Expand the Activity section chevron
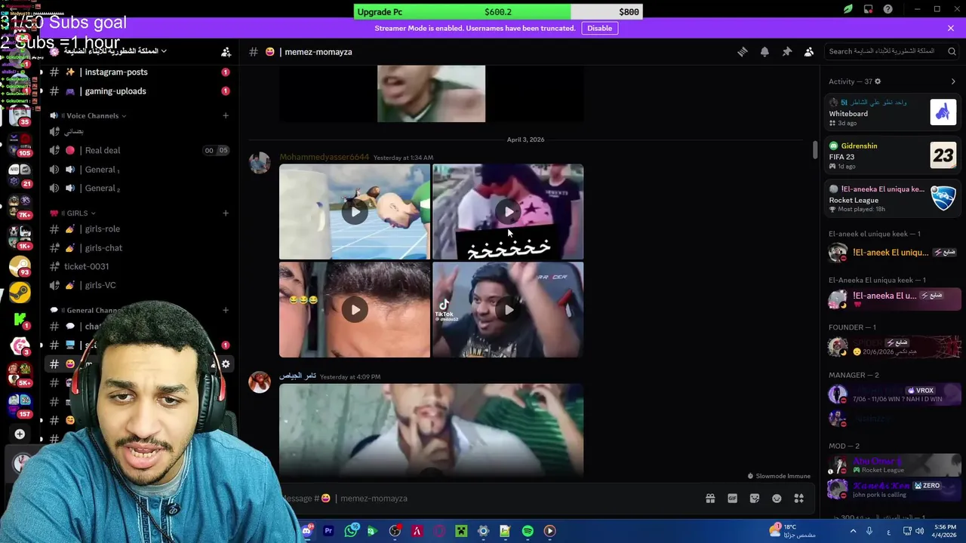 (x=952, y=81)
